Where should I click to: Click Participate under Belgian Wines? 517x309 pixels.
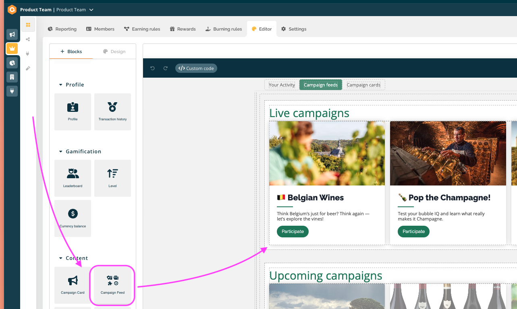click(293, 231)
